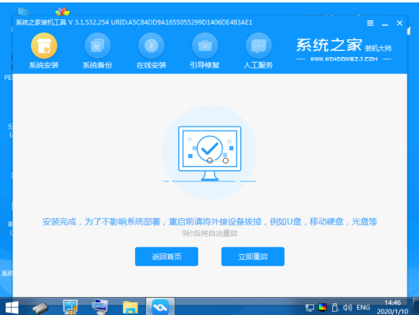The height and width of the screenshot is (315, 419).
Task: Click the memory chip taskbar icon
Action: pyautogui.click(x=41, y=306)
